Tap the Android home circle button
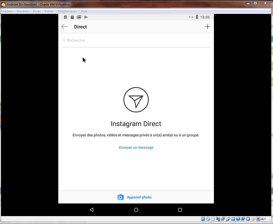273x224 pixels. coord(136,210)
